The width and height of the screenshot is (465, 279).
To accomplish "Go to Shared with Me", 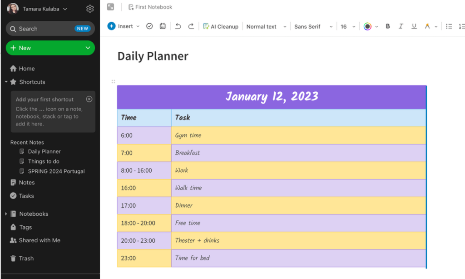I will (39, 240).
